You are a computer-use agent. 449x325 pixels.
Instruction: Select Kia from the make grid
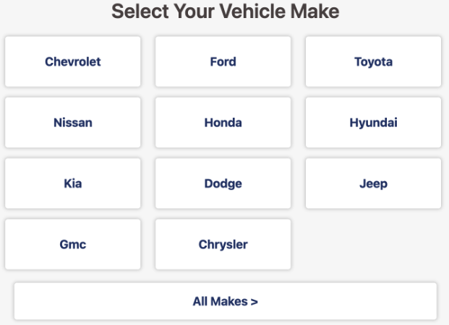point(72,183)
